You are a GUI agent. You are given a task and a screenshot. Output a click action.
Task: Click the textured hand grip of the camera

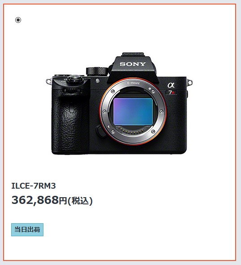coord(71,125)
